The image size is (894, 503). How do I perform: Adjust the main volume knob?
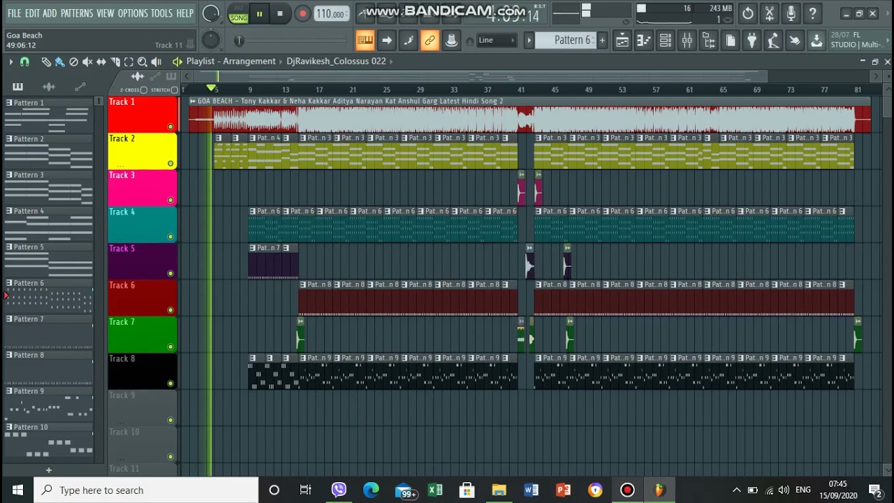[x=210, y=13]
